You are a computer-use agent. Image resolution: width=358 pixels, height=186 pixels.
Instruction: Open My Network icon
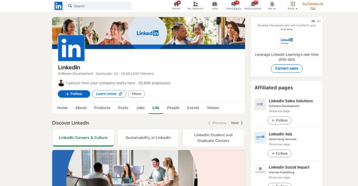click(195, 6)
